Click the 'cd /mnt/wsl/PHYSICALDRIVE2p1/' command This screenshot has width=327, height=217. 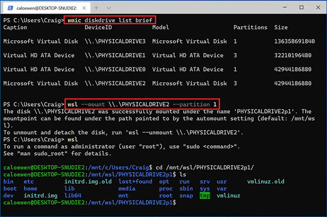click(x=205, y=167)
